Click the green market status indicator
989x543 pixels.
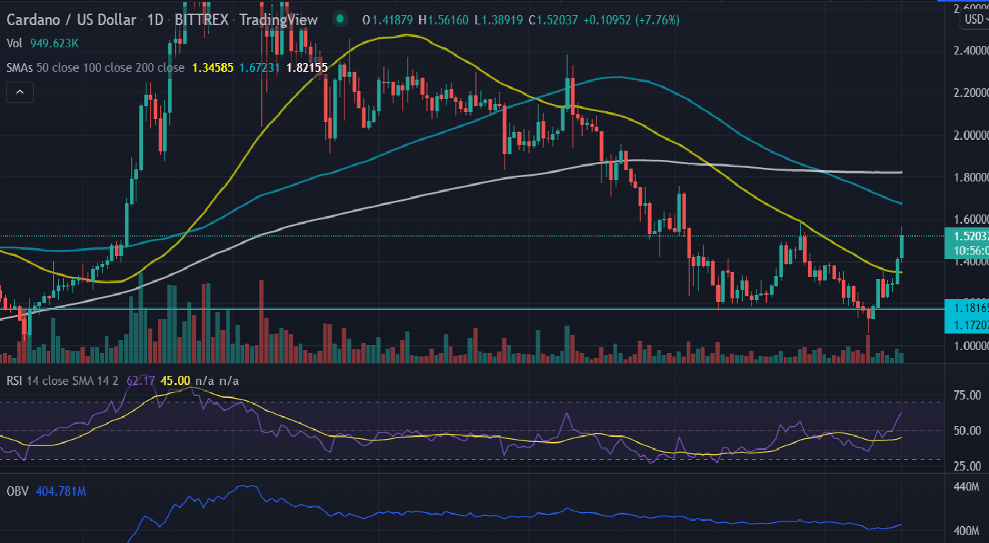click(341, 19)
